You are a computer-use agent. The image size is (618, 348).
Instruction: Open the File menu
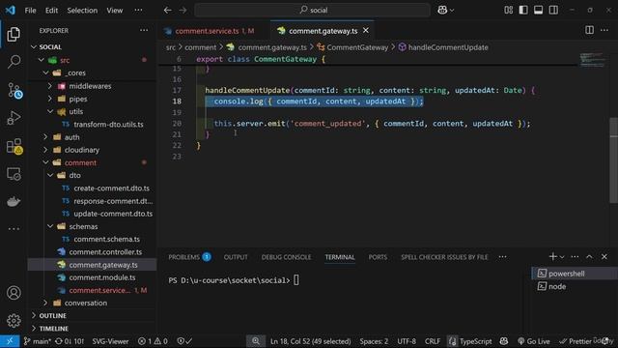click(30, 11)
